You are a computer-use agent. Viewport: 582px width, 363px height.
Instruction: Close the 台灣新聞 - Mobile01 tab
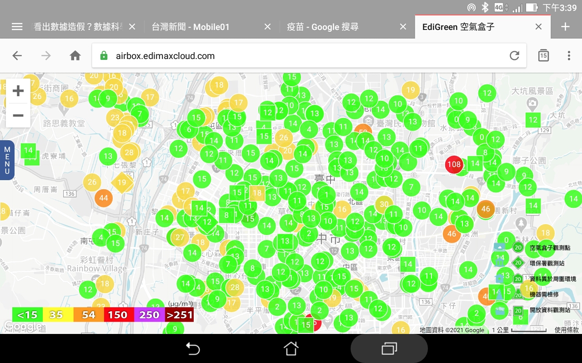pos(267,27)
